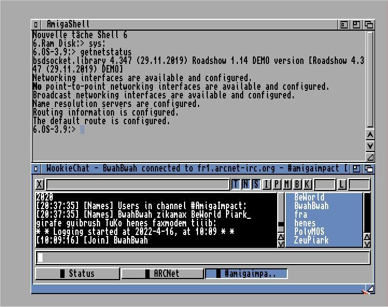Select ZeuPiark in the nick list
This screenshot has height=307, width=388.
(x=311, y=240)
